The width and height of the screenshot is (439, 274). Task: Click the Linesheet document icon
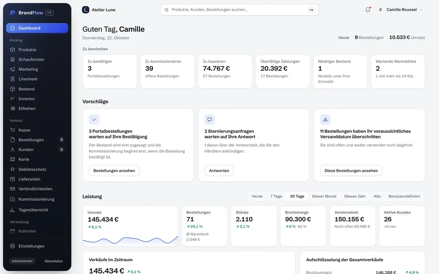(12, 79)
